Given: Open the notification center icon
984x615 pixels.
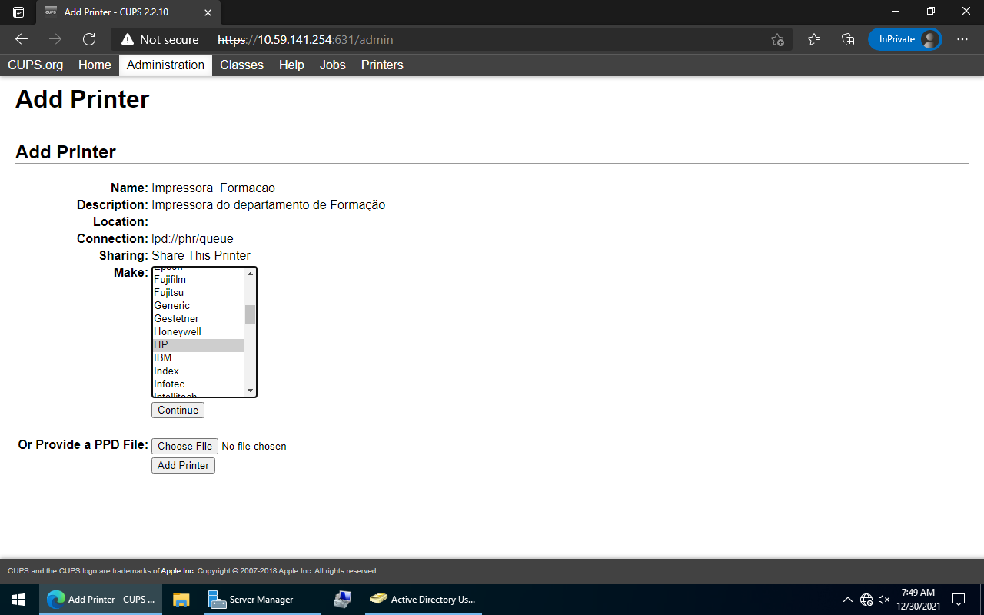Looking at the screenshot, I should point(959,600).
